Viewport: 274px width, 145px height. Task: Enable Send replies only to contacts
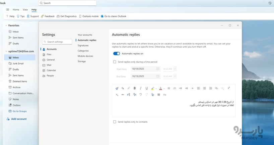coord(115,122)
